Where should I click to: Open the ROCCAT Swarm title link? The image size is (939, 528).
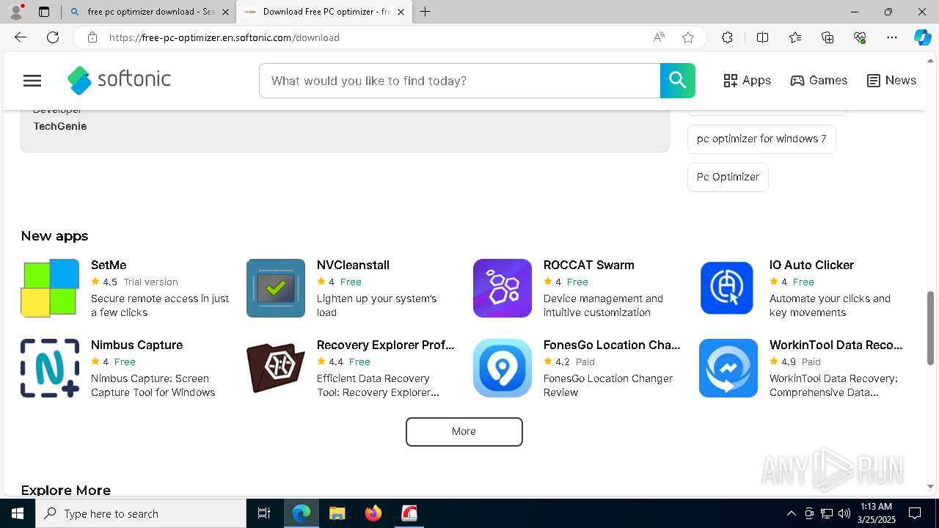(x=589, y=265)
